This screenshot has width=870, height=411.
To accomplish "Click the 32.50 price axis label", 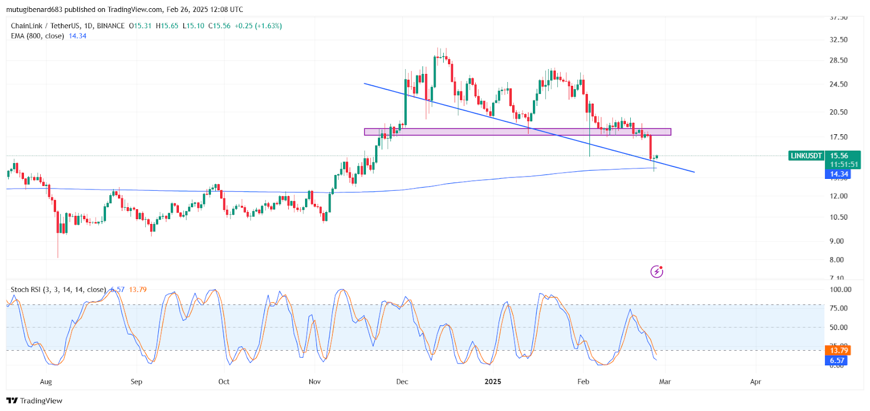I will [838, 40].
